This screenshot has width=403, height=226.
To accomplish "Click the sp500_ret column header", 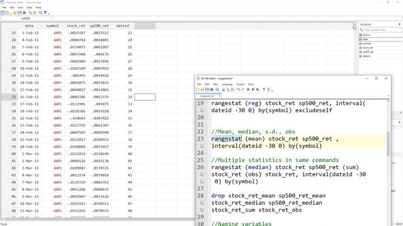I will point(99,26).
